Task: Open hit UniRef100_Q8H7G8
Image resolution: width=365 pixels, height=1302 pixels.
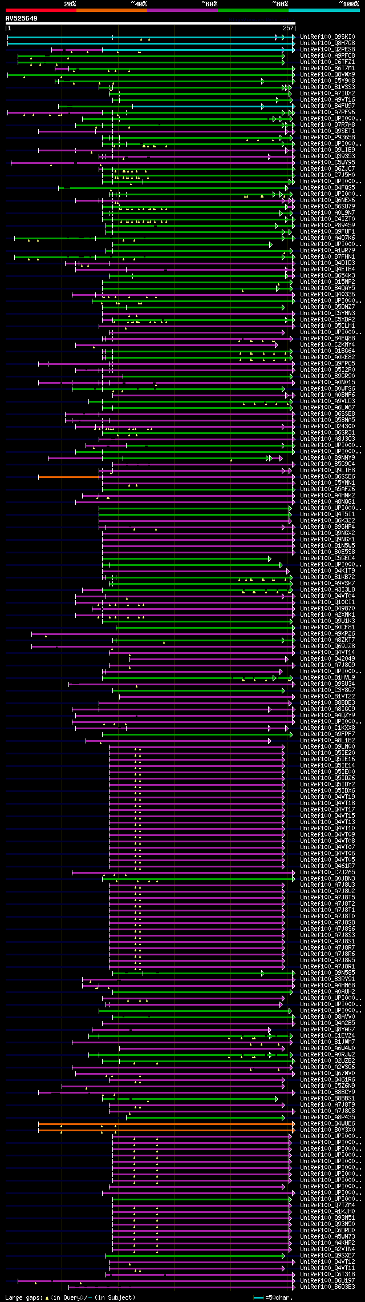Action: (327, 43)
